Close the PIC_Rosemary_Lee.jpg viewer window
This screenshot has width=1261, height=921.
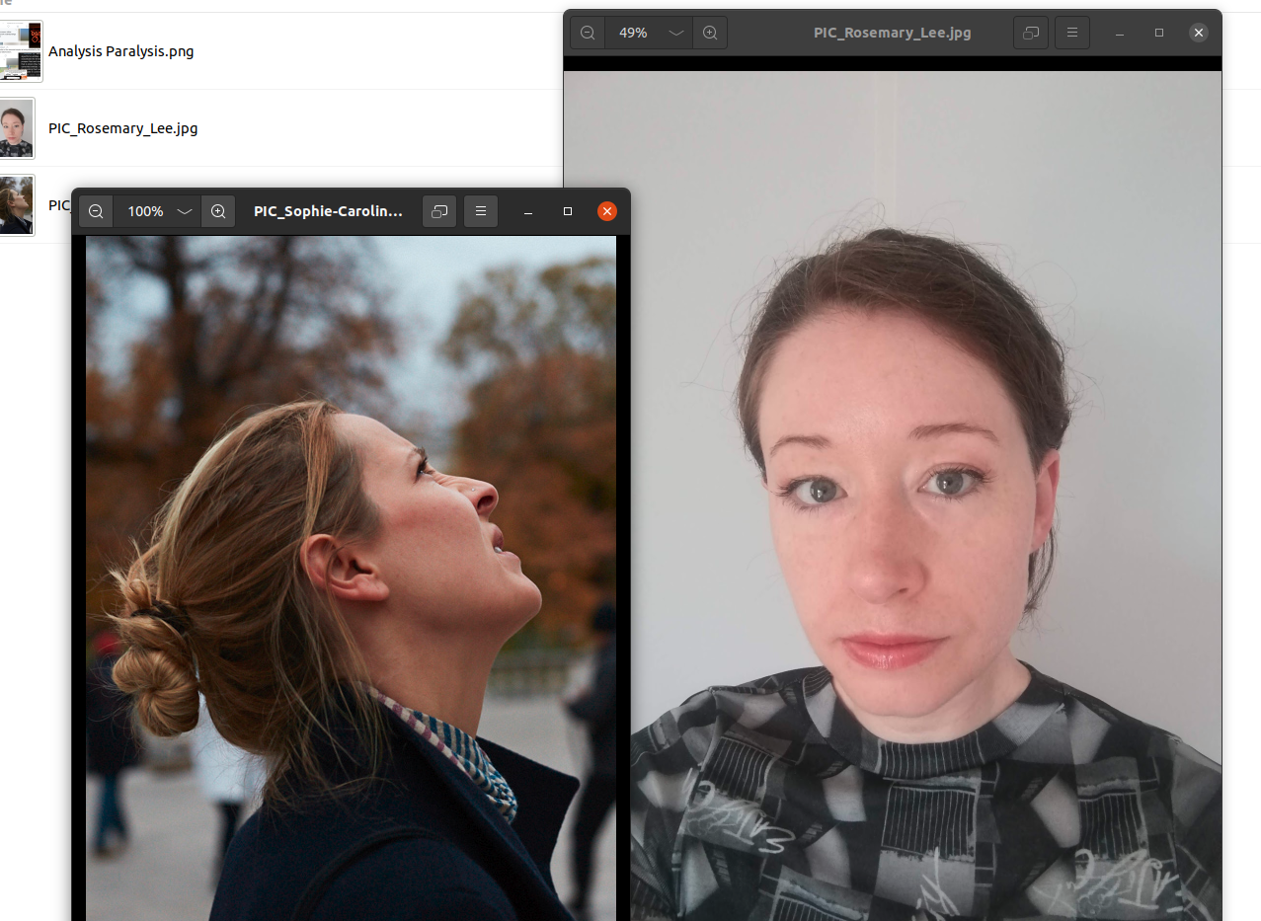[1199, 33]
